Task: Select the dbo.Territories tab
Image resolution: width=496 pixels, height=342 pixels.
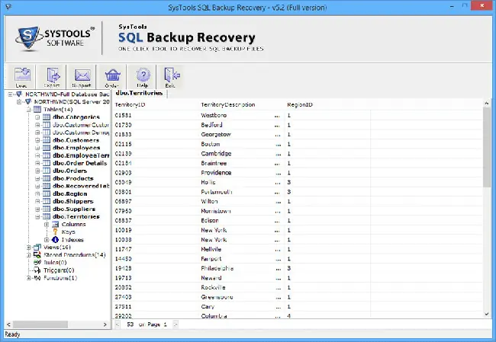Action: coord(139,93)
